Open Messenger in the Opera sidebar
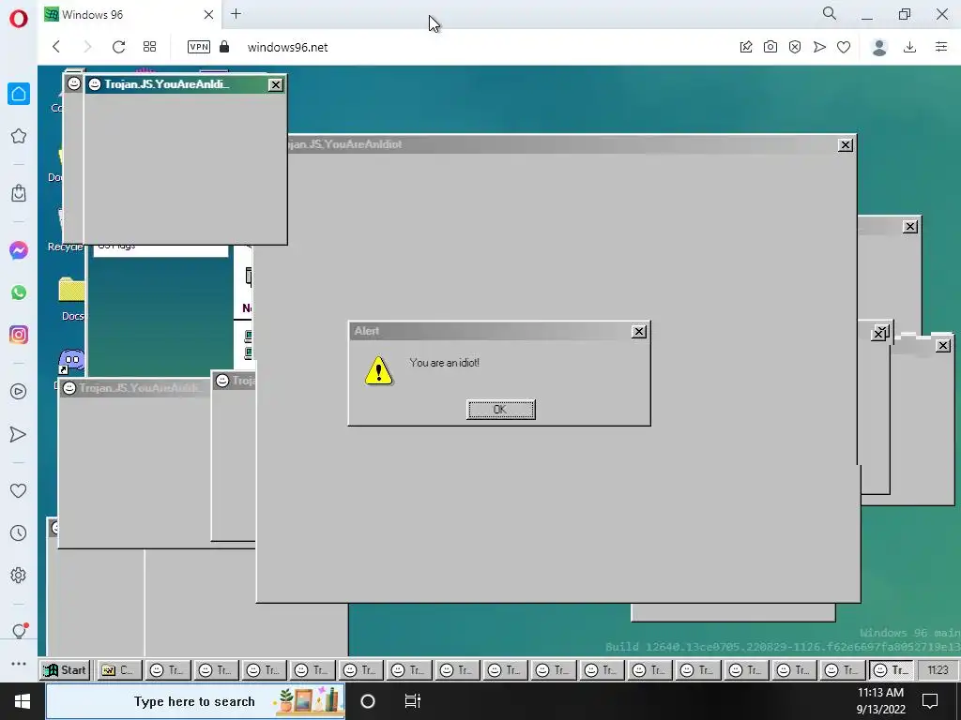The height and width of the screenshot is (720, 961). [x=19, y=250]
